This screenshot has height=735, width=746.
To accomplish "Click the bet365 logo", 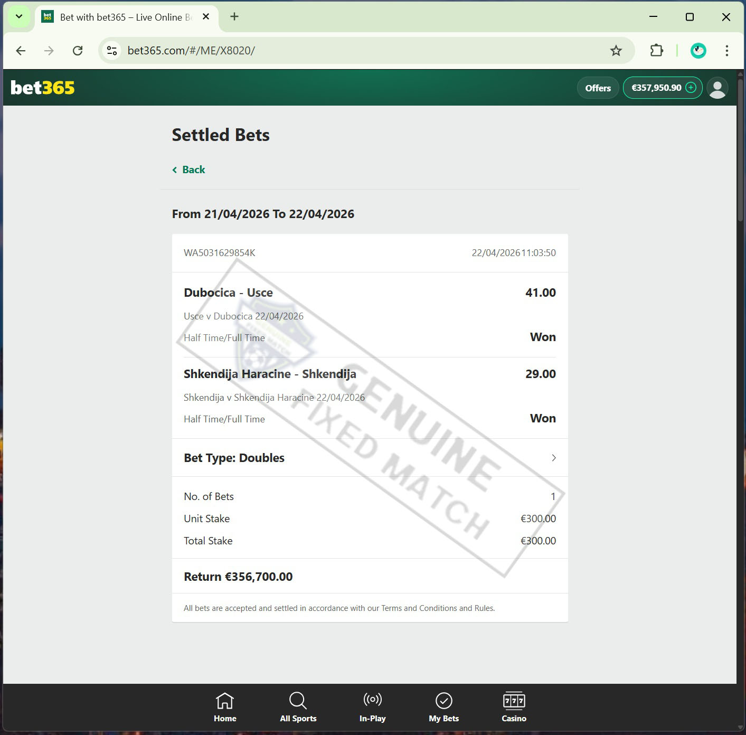I will pyautogui.click(x=43, y=88).
